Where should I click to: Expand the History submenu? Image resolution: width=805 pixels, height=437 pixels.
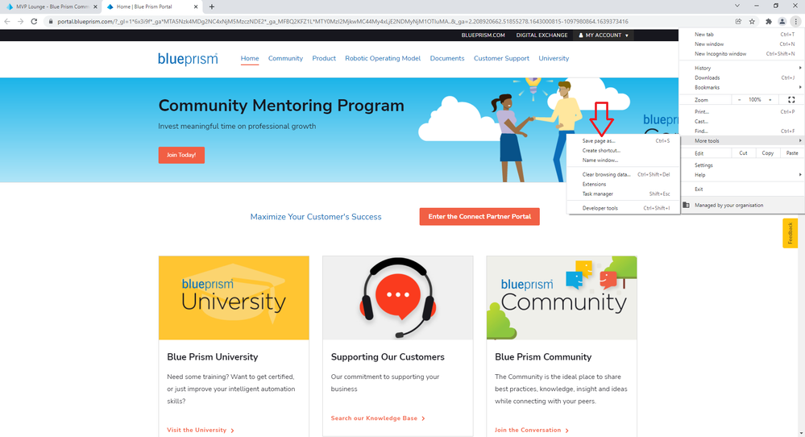(741, 69)
